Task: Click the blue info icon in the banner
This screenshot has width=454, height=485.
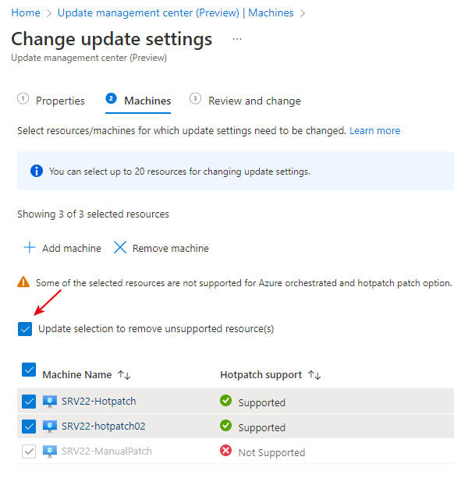Action: pyautogui.click(x=37, y=171)
